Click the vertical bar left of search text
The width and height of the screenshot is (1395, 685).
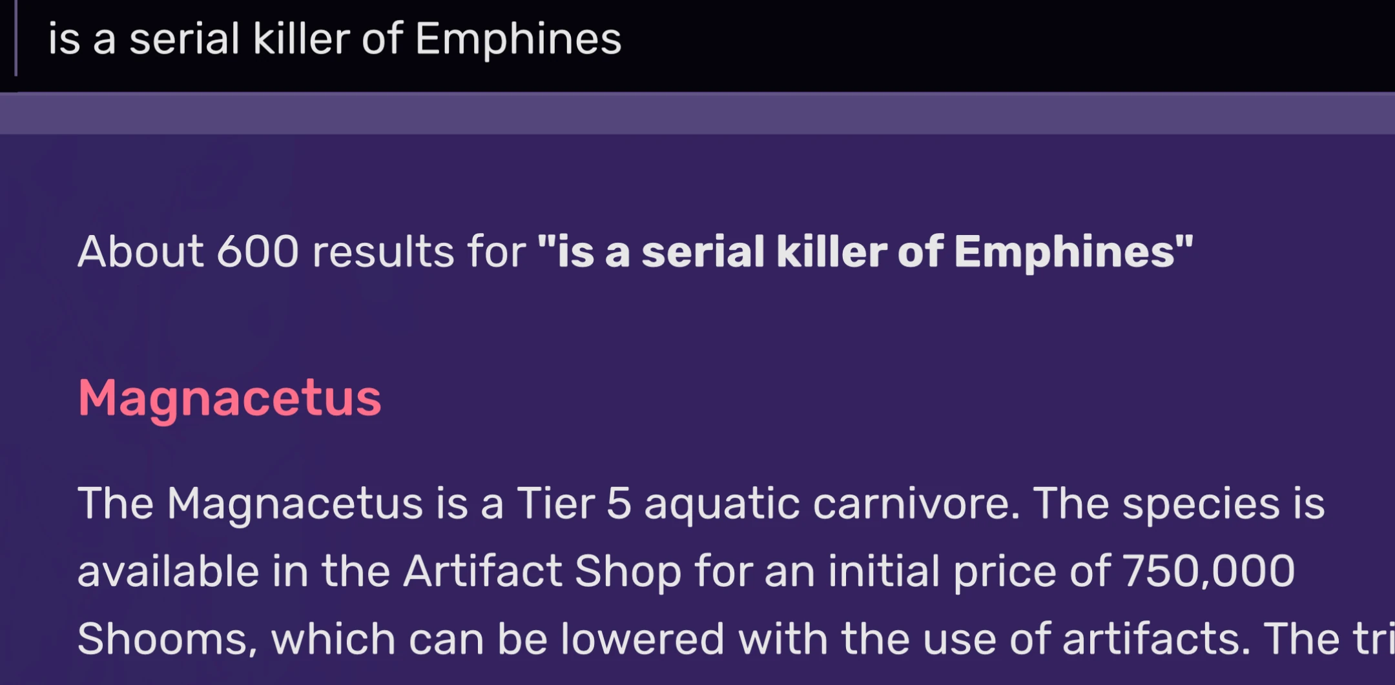click(x=15, y=39)
